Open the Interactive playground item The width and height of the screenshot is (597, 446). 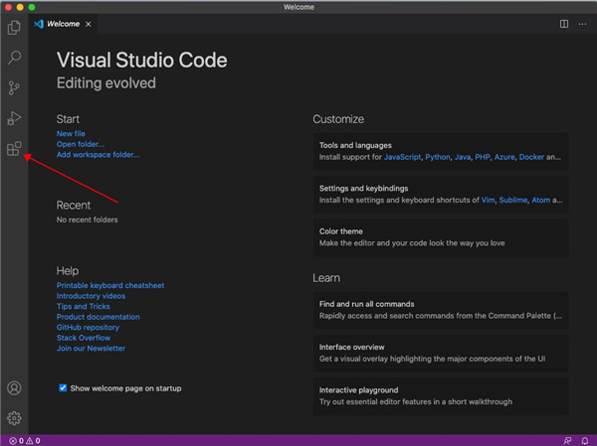click(442, 396)
